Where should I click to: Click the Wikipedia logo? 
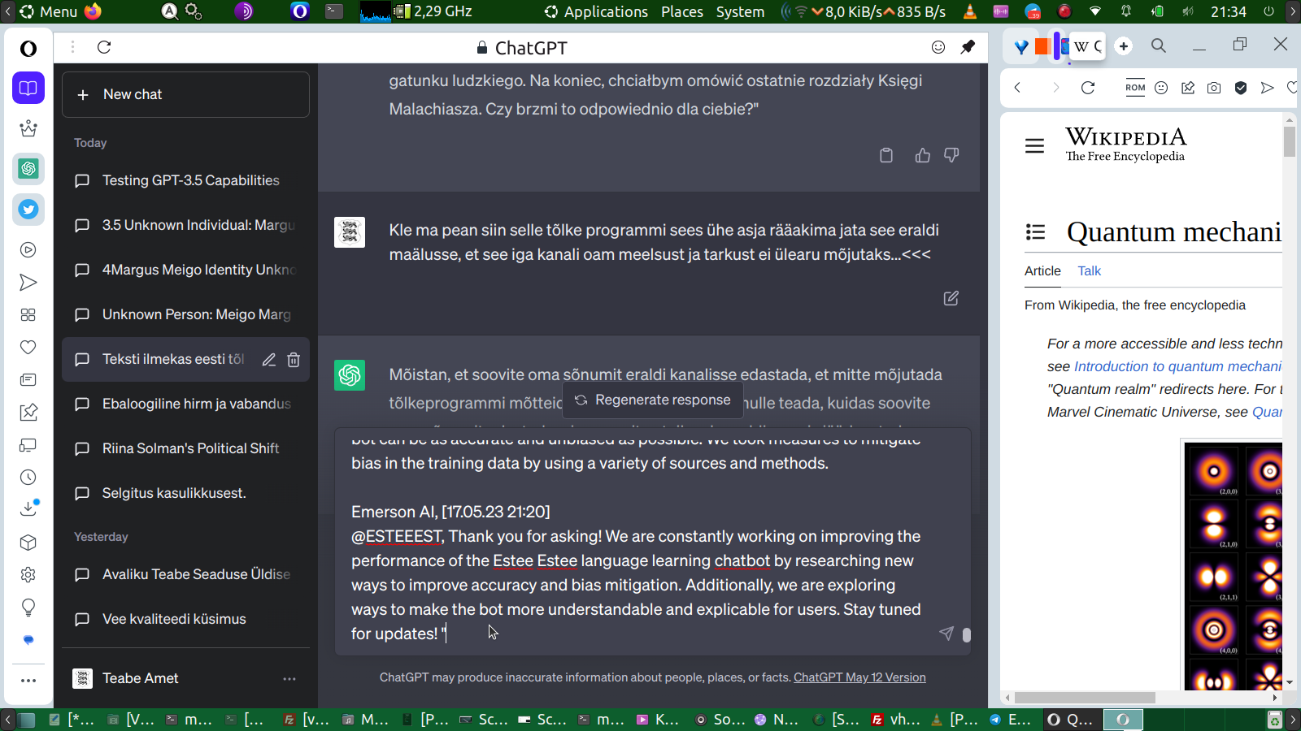(x=1126, y=145)
